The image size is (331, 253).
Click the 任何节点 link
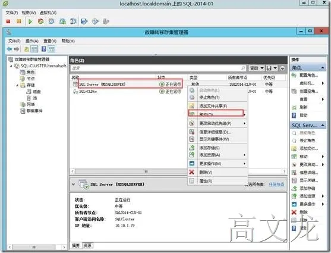276,185
